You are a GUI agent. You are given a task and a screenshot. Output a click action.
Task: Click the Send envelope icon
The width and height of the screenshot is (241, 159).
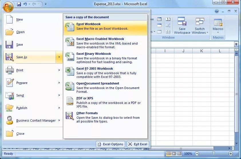(x=10, y=96)
